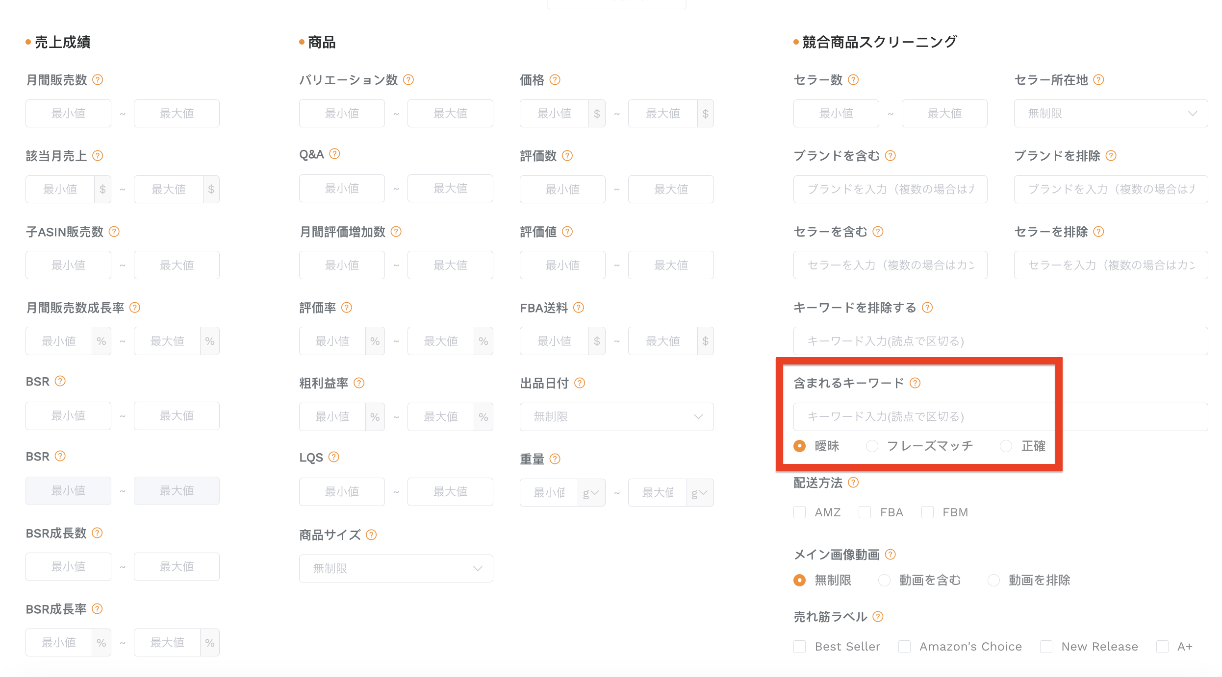The image size is (1222, 677).
Task: Click the 評価率 minimum percentage field
Action: (332, 341)
